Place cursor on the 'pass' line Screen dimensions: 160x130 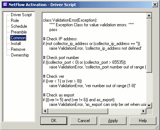pyautogui.click(x=53, y=30)
